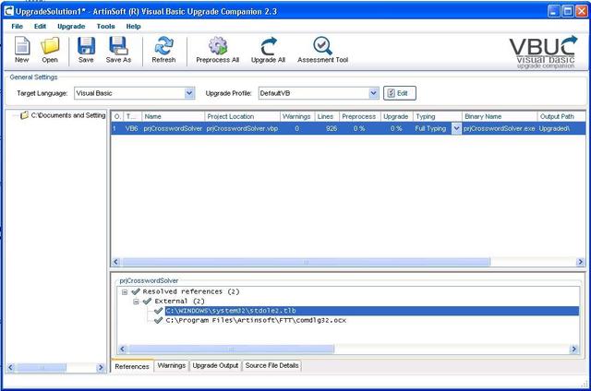This screenshot has height=391, width=591.
Task: Toggle the Resolved references check mark
Action: (136, 291)
